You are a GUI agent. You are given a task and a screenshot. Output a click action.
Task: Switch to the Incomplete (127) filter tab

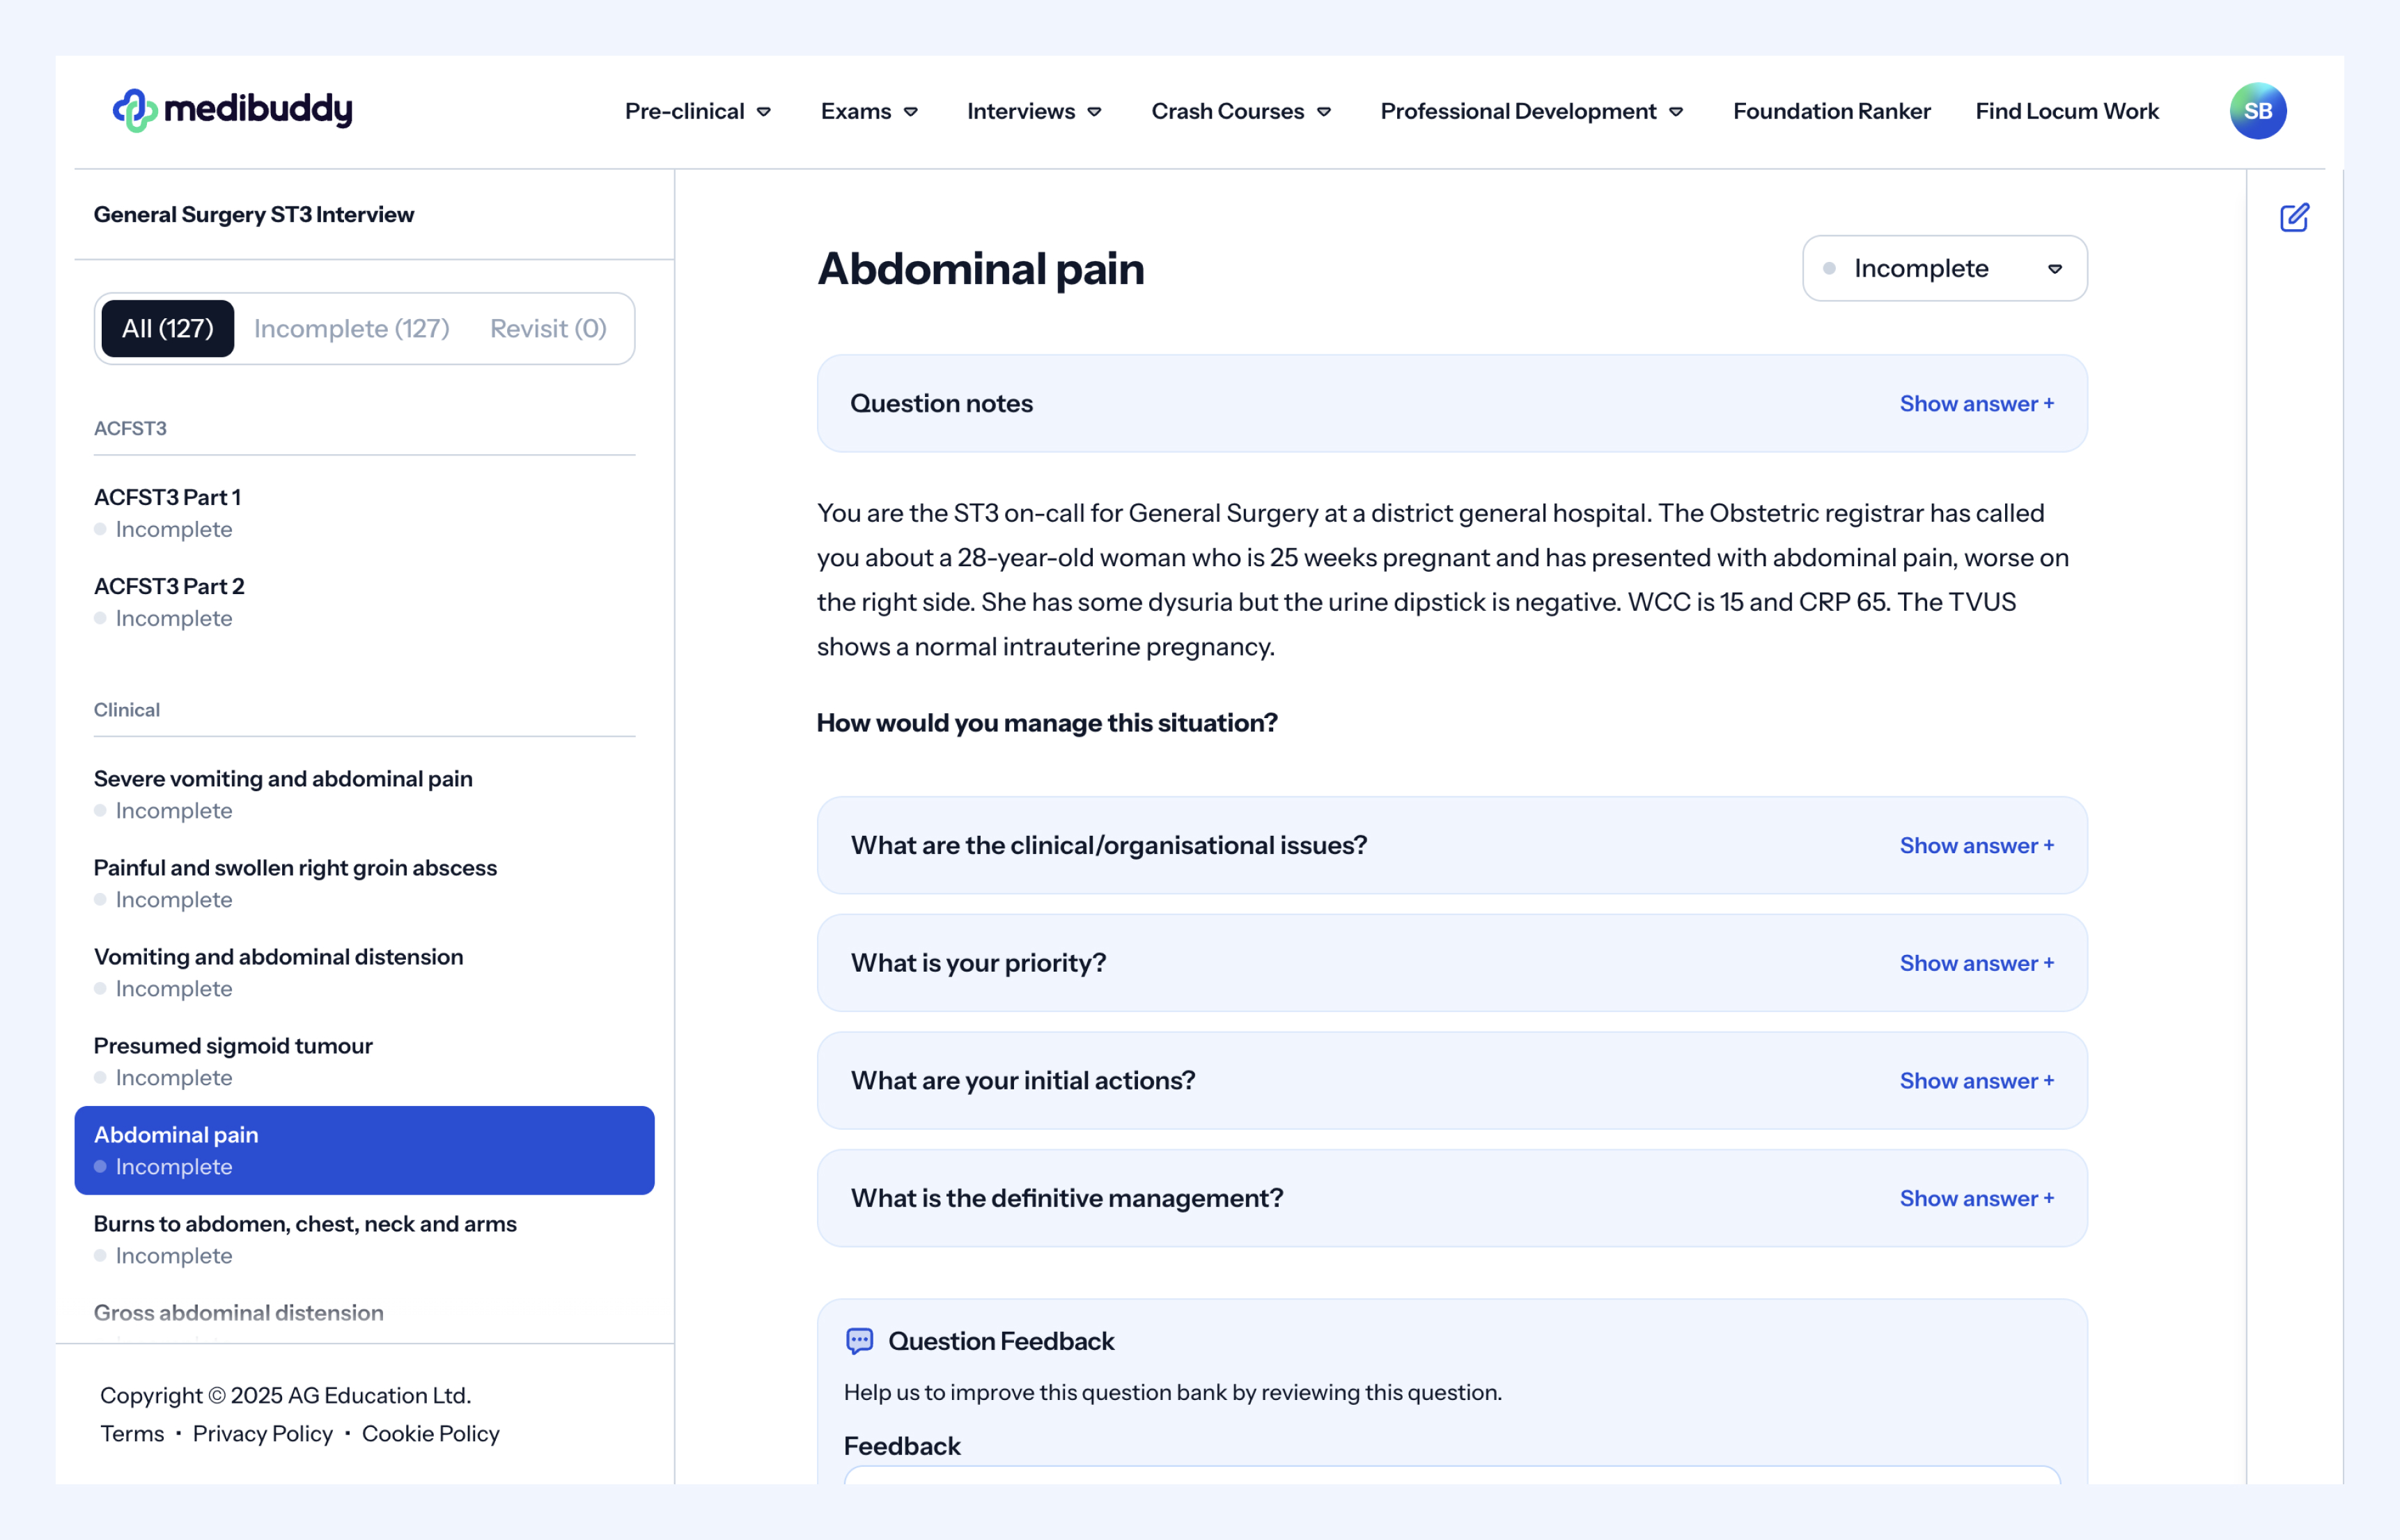tap(351, 328)
